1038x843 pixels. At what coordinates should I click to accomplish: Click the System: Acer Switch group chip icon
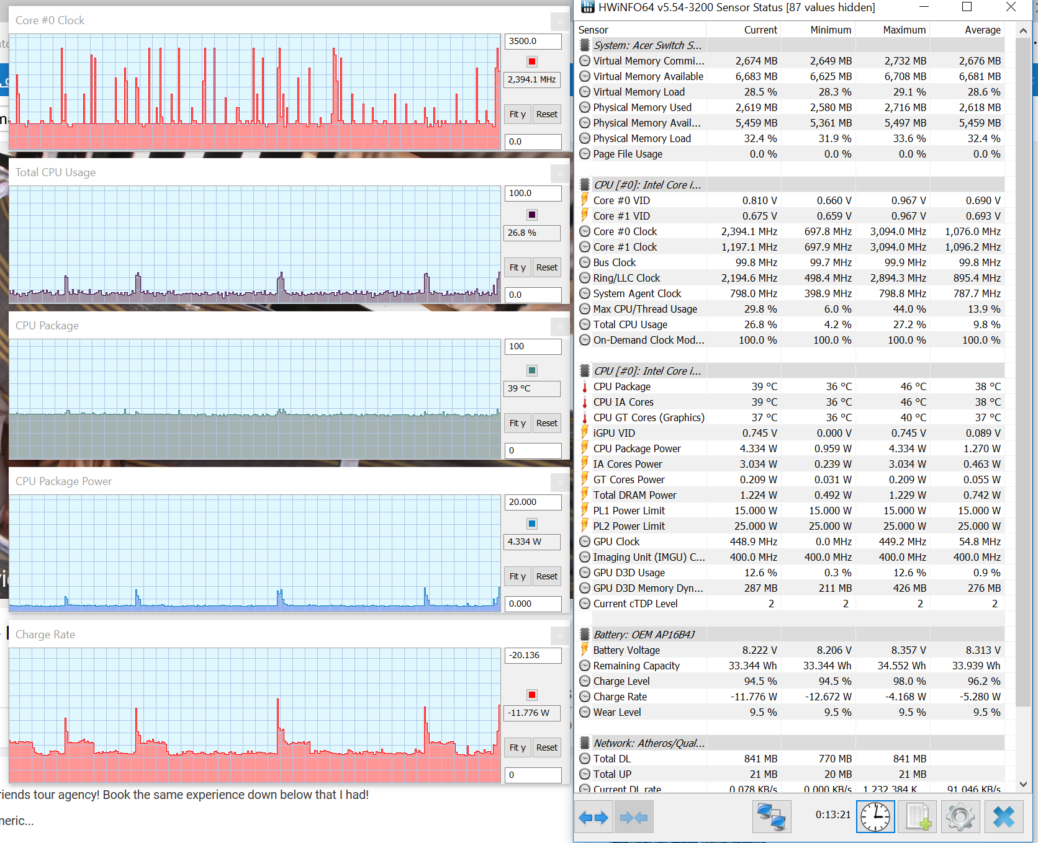[585, 45]
